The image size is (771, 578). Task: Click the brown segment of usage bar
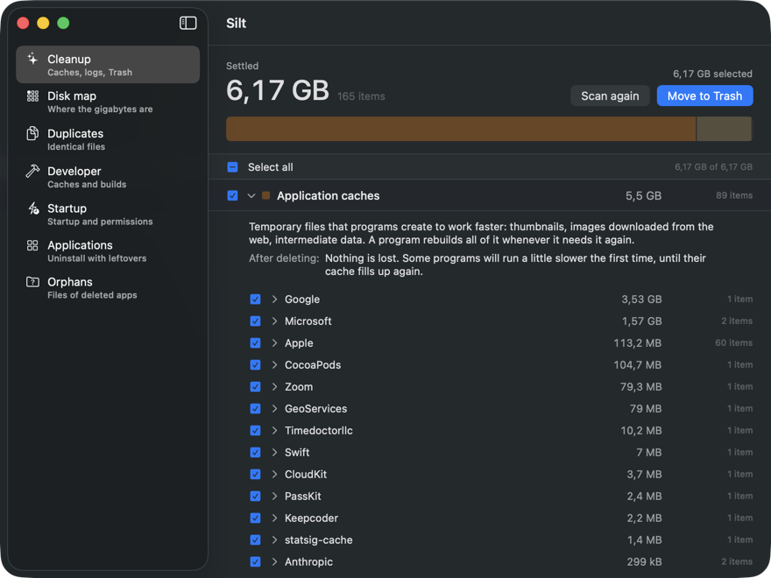click(461, 129)
